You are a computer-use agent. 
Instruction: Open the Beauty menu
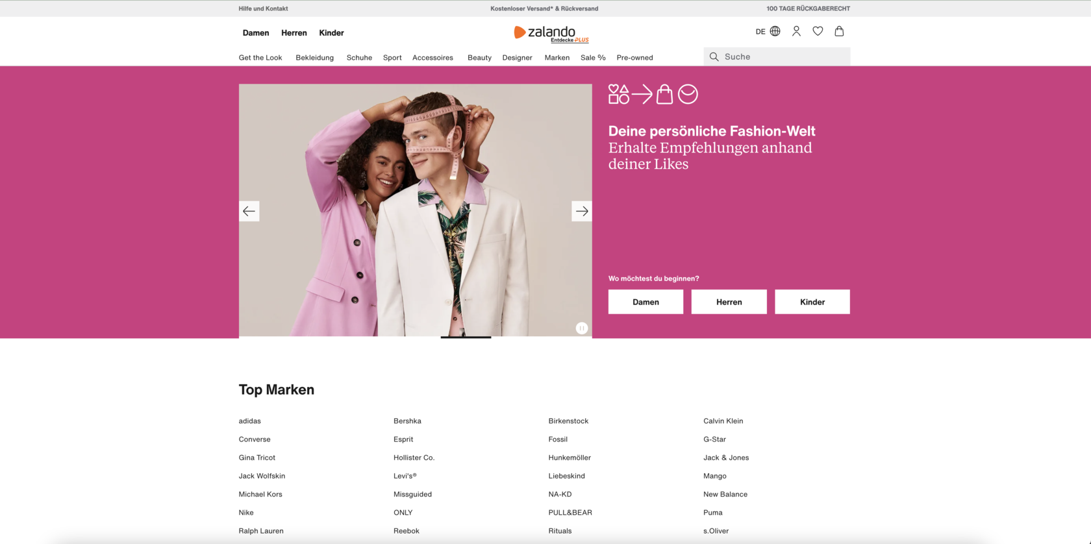coord(479,58)
